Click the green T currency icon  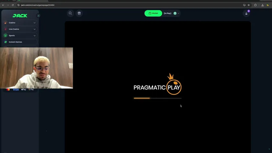coord(175,13)
